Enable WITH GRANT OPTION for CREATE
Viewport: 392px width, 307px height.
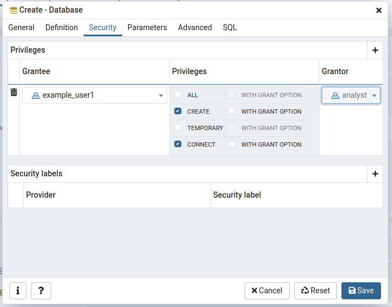(232, 111)
